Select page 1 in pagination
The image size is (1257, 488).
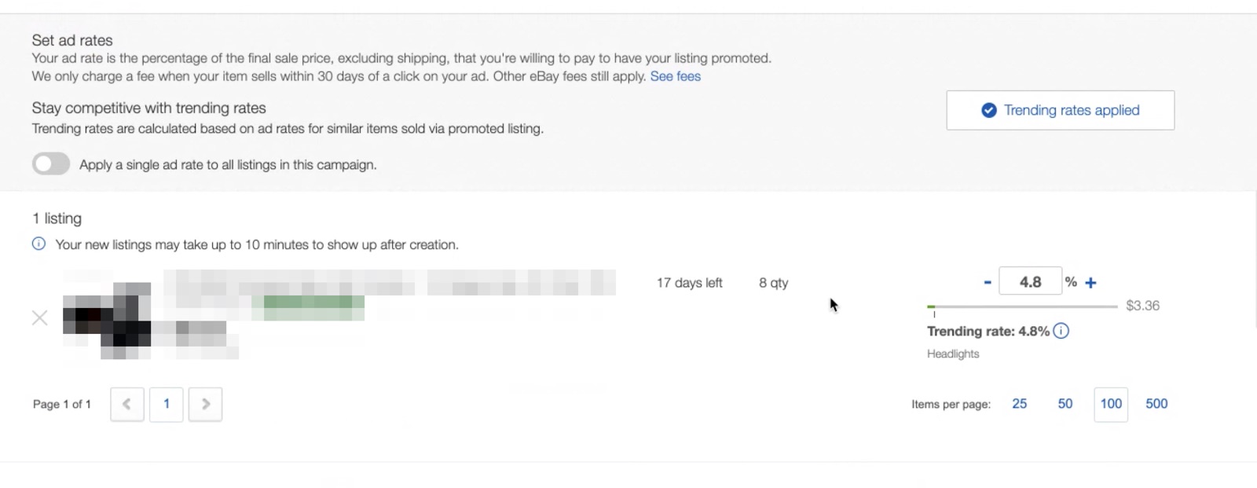coord(167,404)
